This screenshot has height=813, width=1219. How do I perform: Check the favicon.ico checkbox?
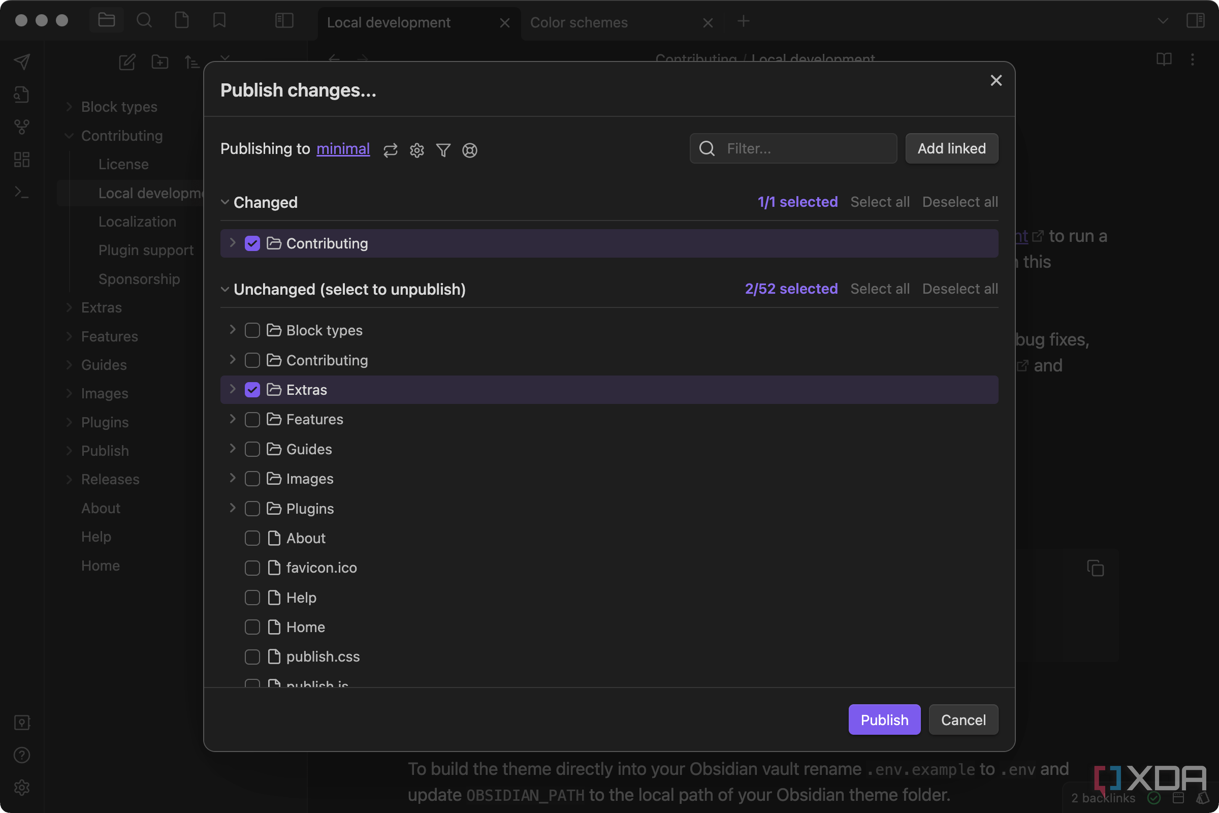point(252,568)
